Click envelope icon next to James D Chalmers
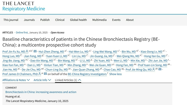The width and height of the screenshot is (187, 105). point(45,74)
